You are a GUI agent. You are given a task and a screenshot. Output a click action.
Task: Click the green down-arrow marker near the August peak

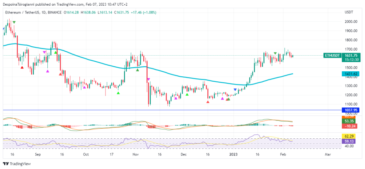coord(14,22)
